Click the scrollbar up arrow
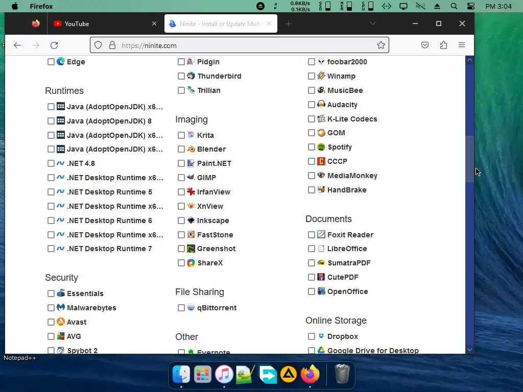 click(x=470, y=60)
